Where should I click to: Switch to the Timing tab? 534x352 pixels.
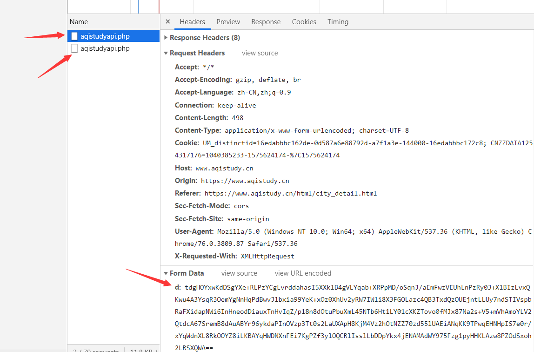pos(338,22)
